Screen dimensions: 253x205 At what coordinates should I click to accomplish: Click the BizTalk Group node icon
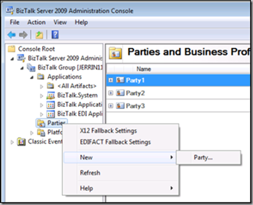(31, 67)
